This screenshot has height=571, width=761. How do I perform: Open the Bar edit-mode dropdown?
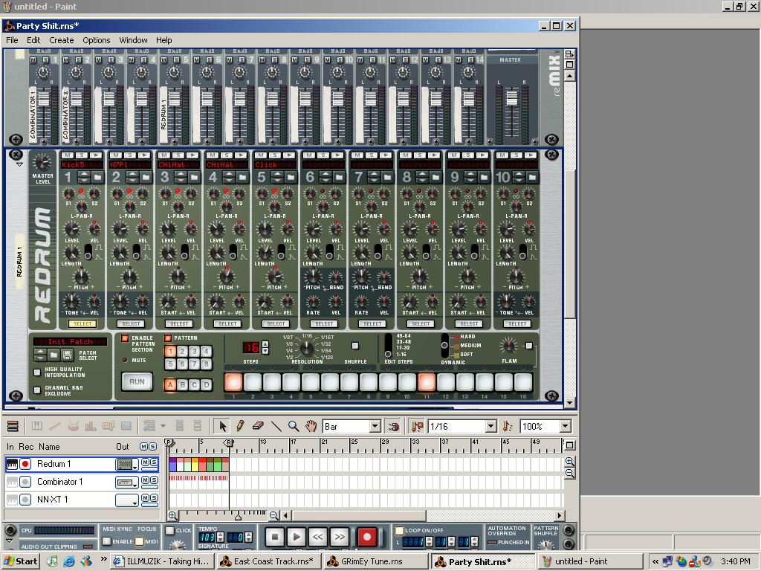(x=375, y=426)
